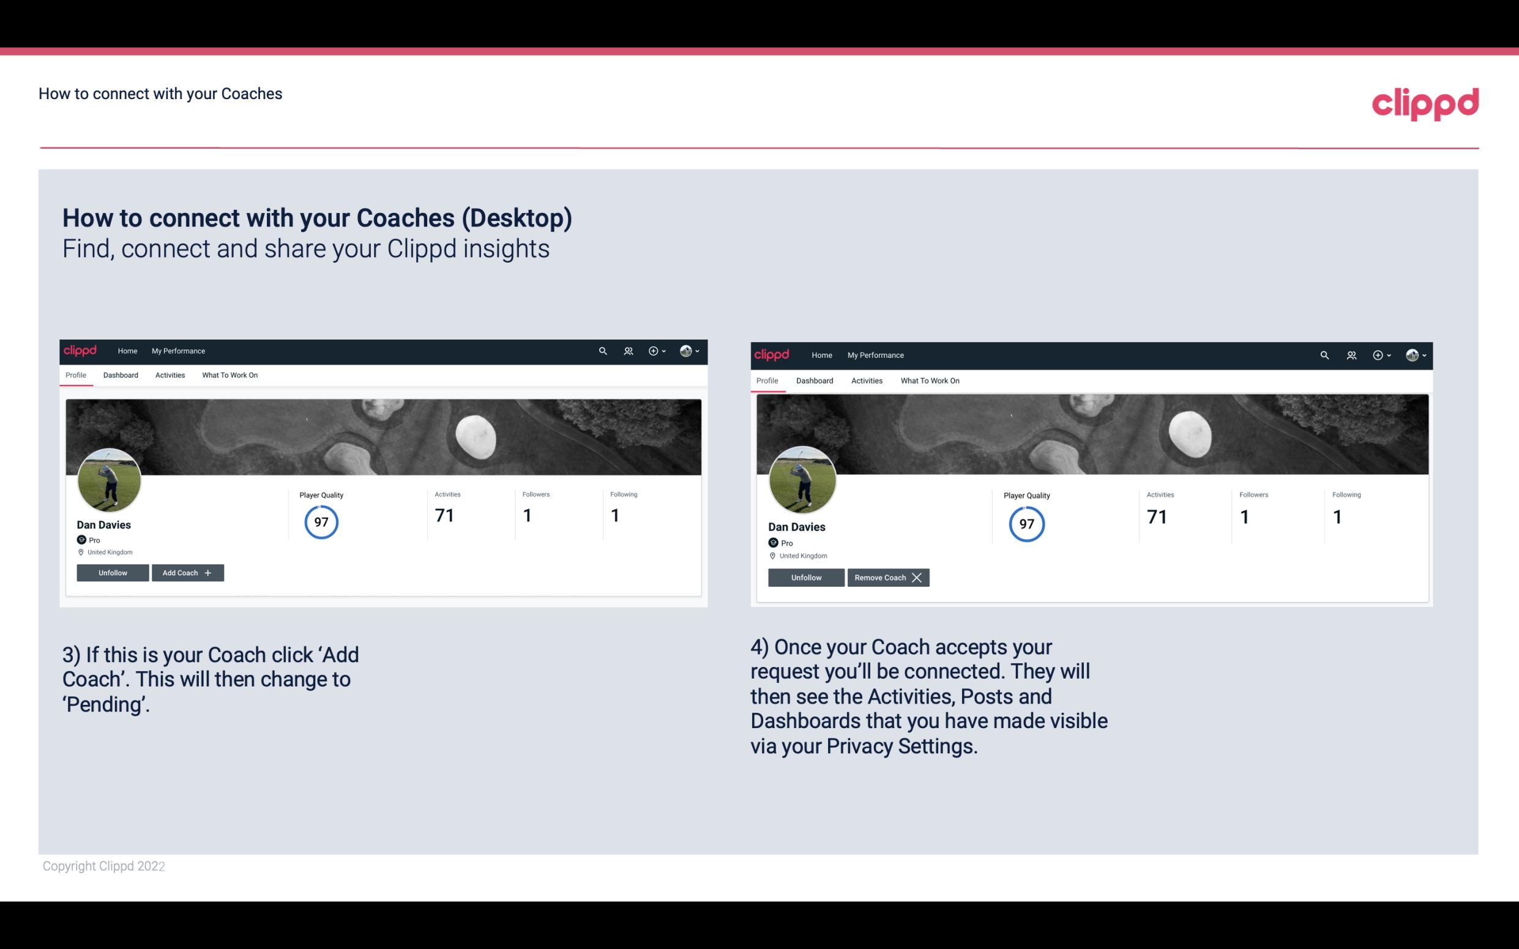
Task: Select the 'Dashboard' tab in left screenshot
Action: pyautogui.click(x=121, y=375)
